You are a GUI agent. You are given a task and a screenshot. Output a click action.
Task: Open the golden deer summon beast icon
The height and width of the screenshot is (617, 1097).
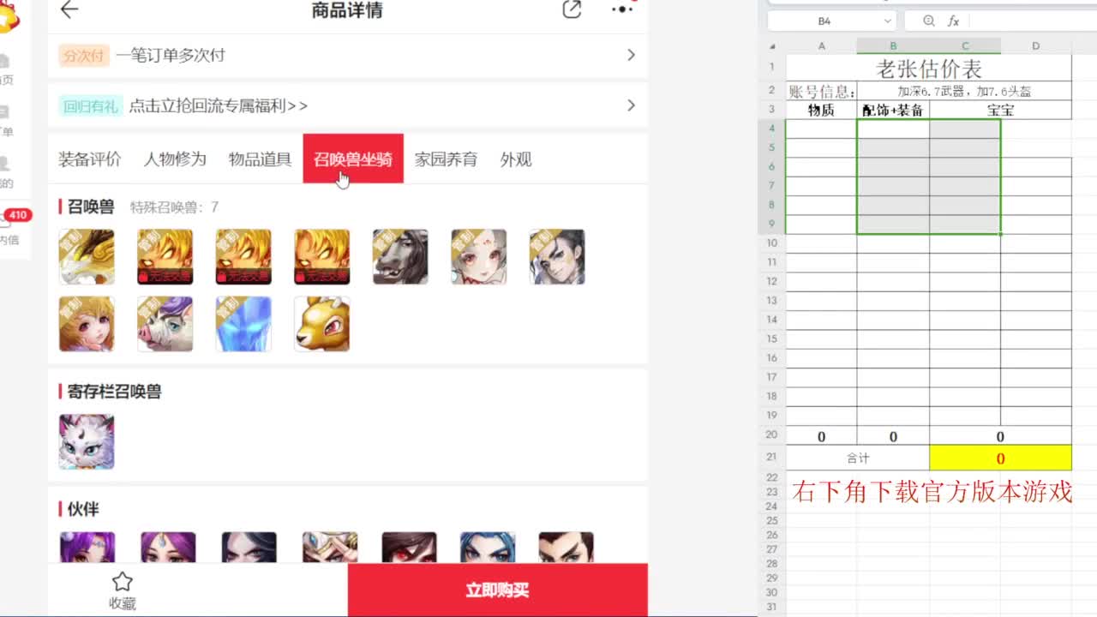click(x=322, y=324)
